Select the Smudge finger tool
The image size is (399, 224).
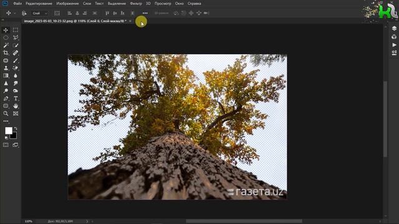click(16, 83)
